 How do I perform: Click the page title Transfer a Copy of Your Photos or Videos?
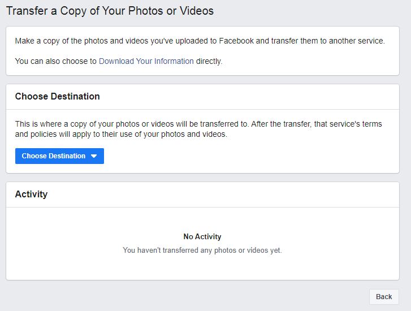tap(110, 11)
